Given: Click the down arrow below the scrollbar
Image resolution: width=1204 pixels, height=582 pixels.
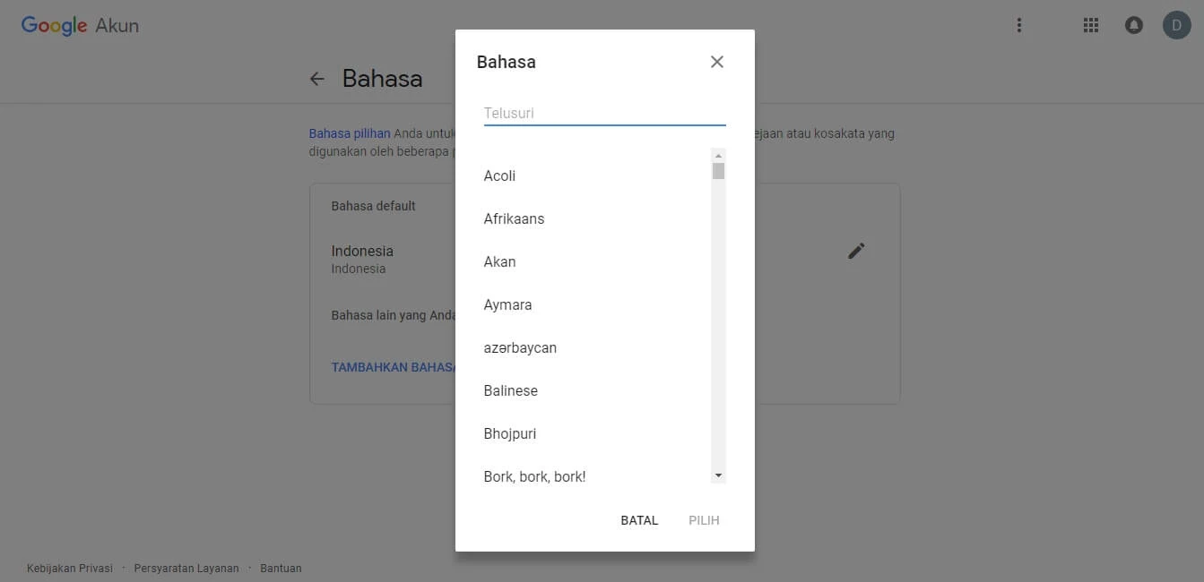Looking at the screenshot, I should [x=718, y=475].
